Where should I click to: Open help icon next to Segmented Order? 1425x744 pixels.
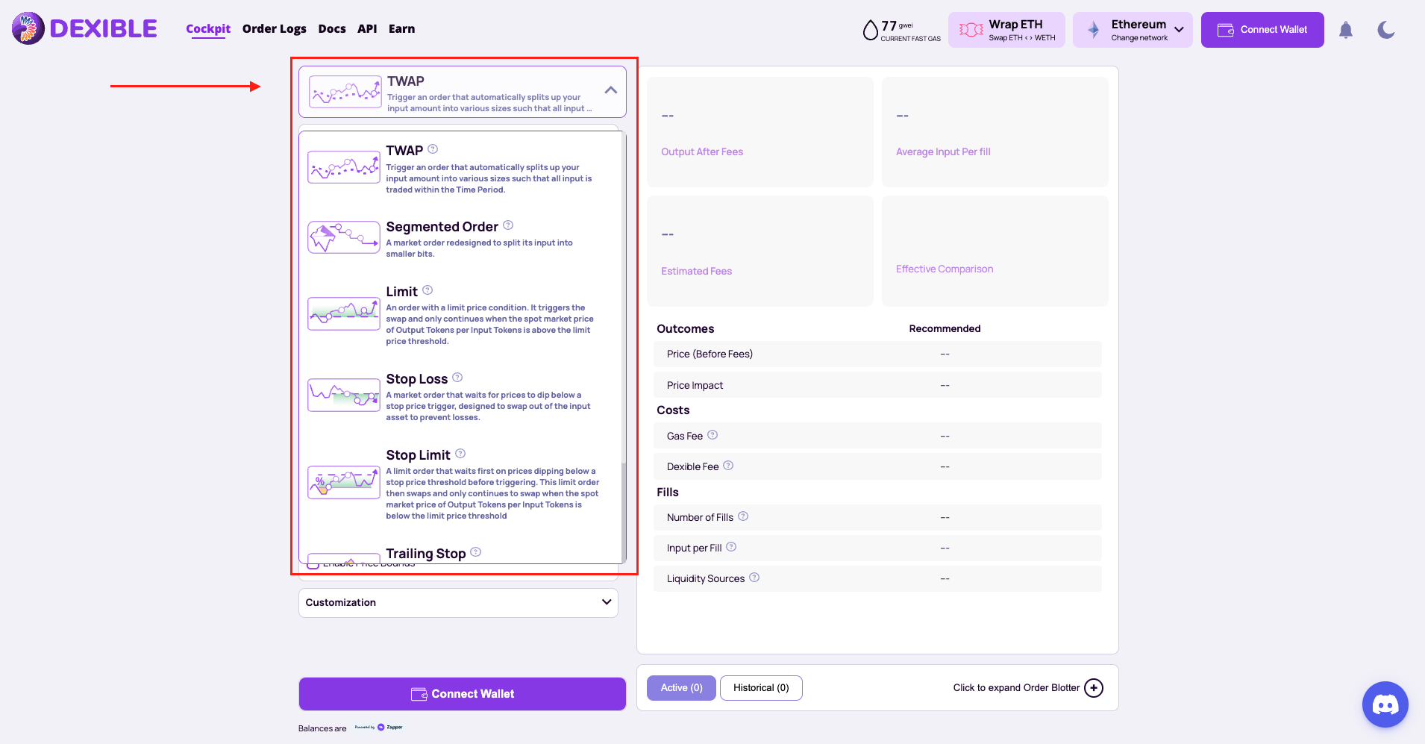coord(508,225)
